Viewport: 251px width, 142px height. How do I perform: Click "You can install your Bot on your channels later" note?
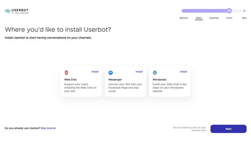coord(189,129)
